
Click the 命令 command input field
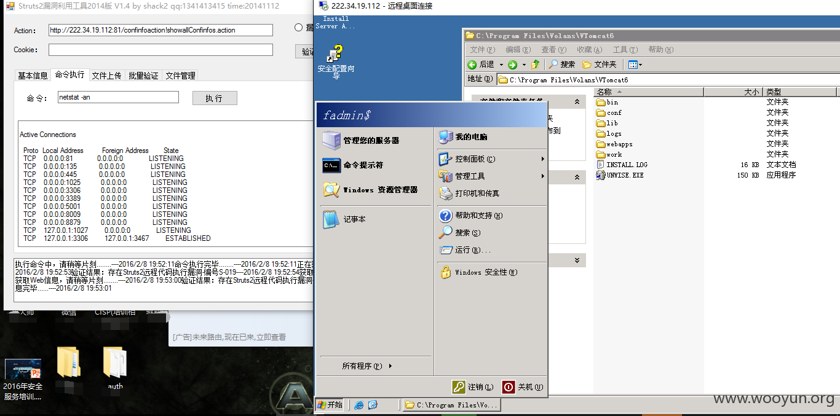pos(118,97)
